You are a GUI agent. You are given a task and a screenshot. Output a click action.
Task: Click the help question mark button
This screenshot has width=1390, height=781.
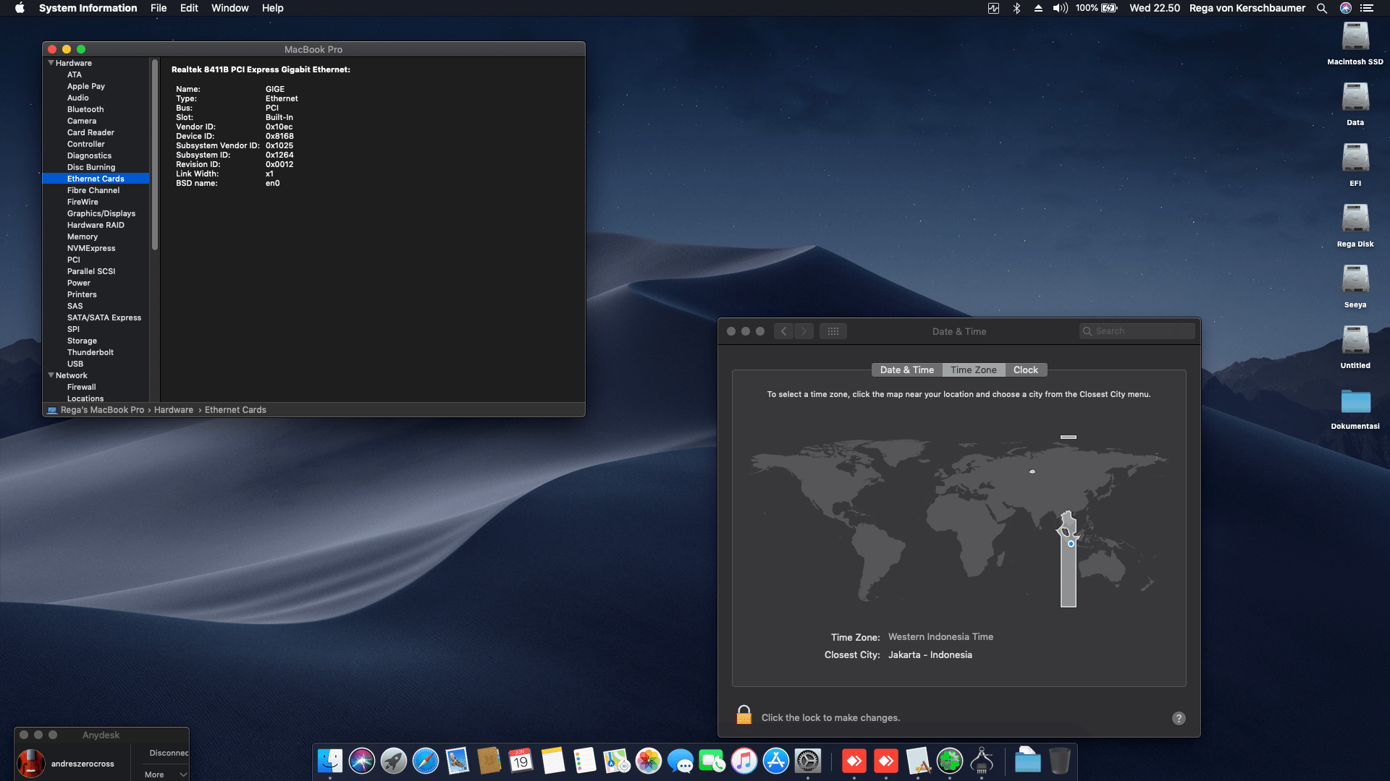click(1179, 718)
